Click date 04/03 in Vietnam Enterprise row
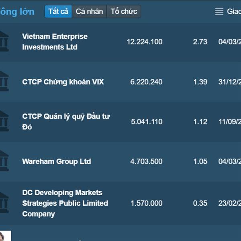The height and width of the screenshot is (241, 241). click(x=230, y=42)
